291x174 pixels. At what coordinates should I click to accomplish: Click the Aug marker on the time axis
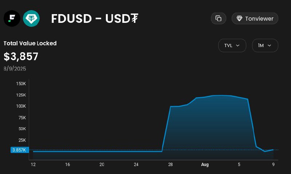[x=205, y=165]
